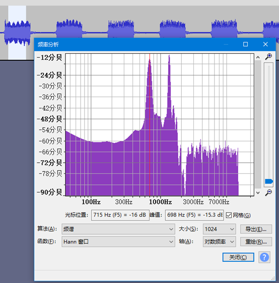The width and height of the screenshot is (279, 283).
Task: Uncheck the 网格(G) checkbox
Action: pos(229,215)
